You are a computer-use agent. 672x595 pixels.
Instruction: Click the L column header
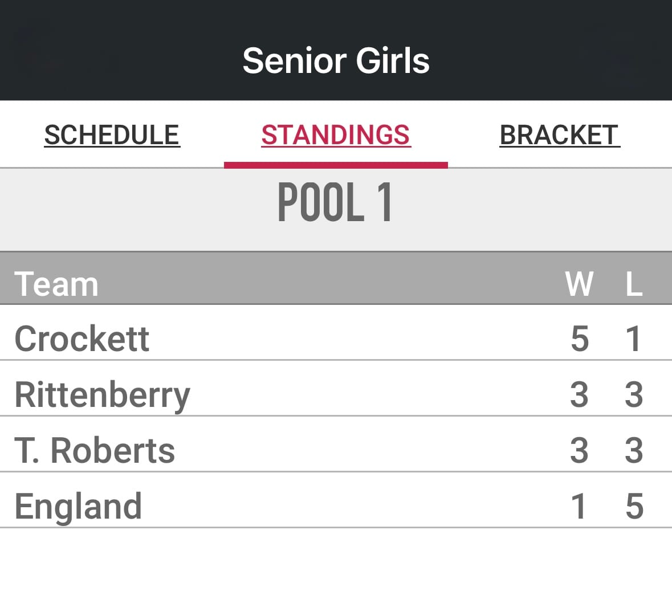634,284
